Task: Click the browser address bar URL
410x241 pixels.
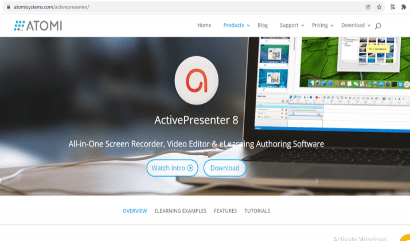Action: (52, 7)
